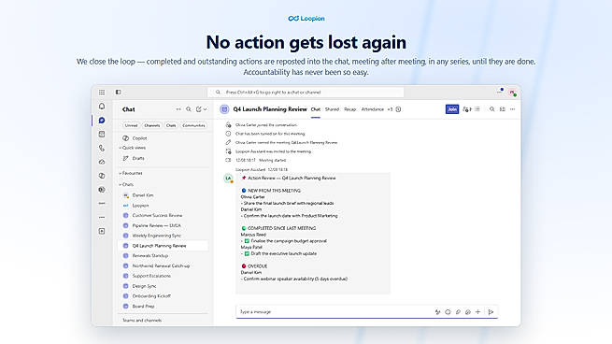
Task: Click the Loop component icon in composer
Action: click(x=458, y=312)
